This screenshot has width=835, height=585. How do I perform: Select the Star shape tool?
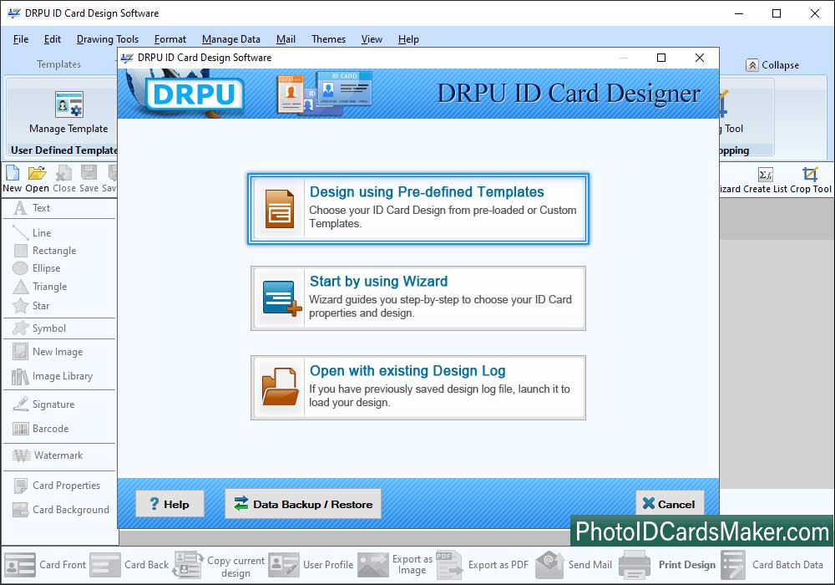[31, 306]
